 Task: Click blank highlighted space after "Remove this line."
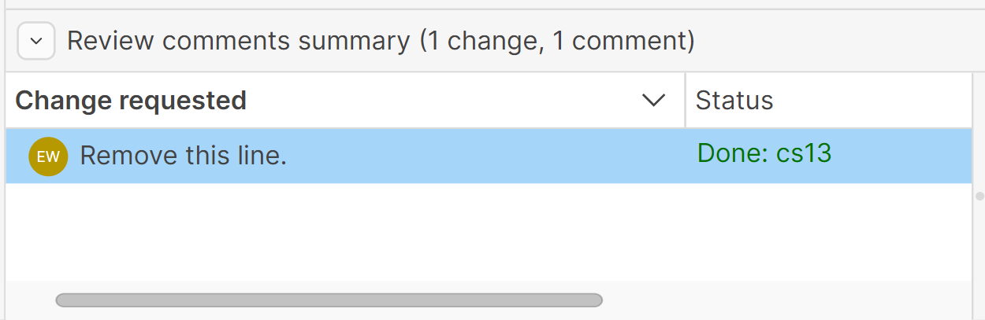473,156
